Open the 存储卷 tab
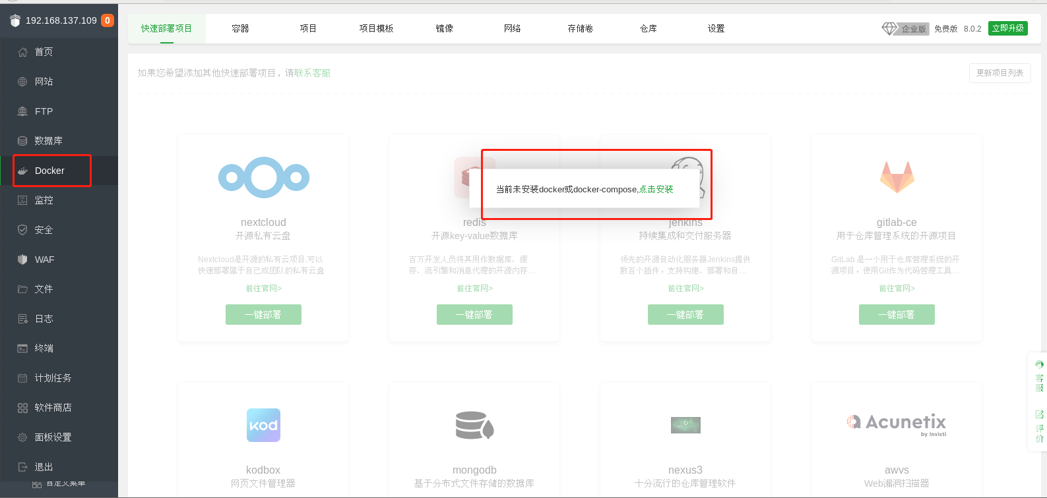The width and height of the screenshot is (1047, 498). pyautogui.click(x=581, y=29)
